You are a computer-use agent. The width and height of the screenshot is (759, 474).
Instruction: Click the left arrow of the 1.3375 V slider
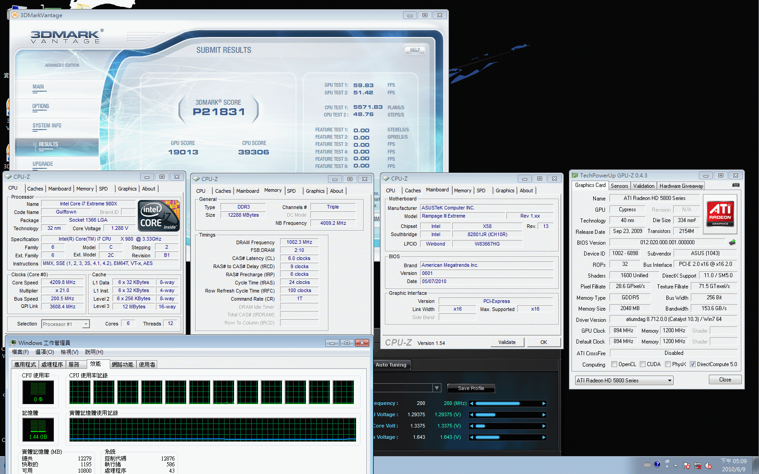pyautogui.click(x=472, y=426)
